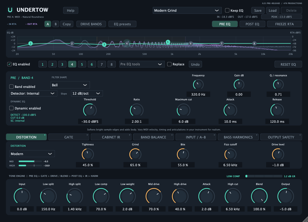Viewport: 308px width, 222px height.
Task: Tick the Replace checkbox
Action: tap(169, 64)
